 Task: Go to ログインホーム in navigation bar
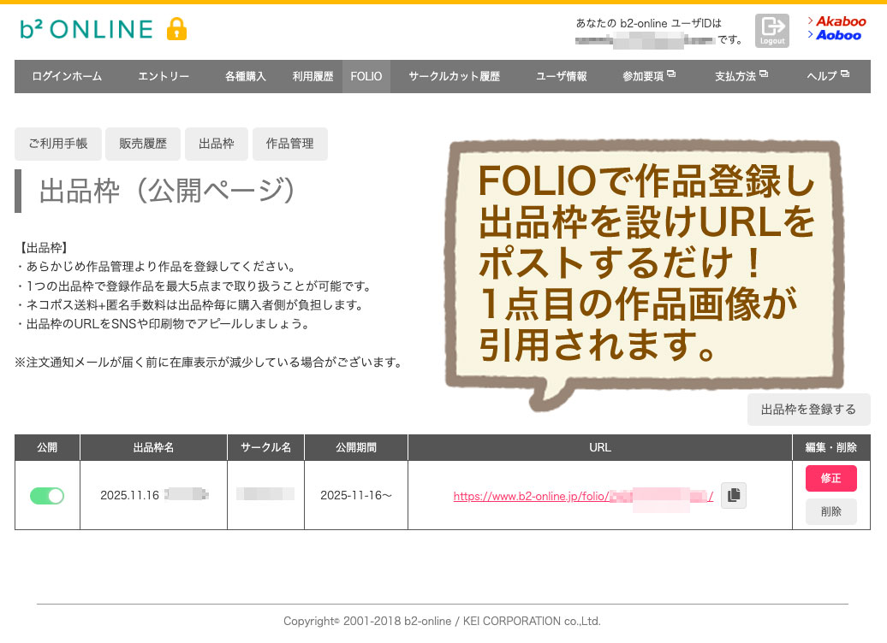pyautogui.click(x=67, y=76)
